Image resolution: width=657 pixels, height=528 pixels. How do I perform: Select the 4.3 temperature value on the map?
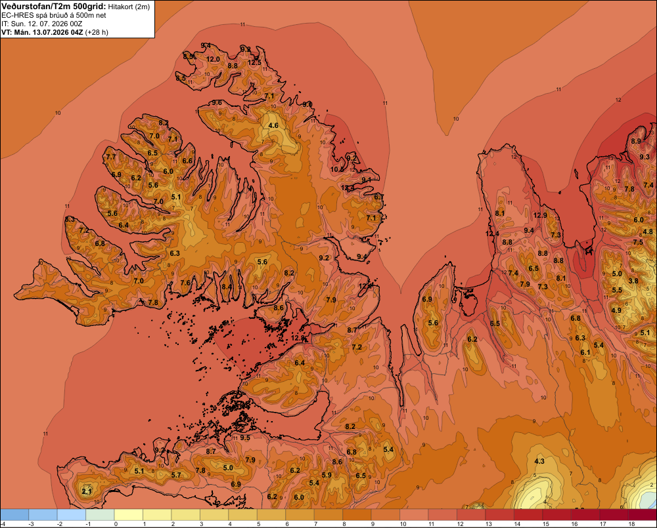point(539,461)
